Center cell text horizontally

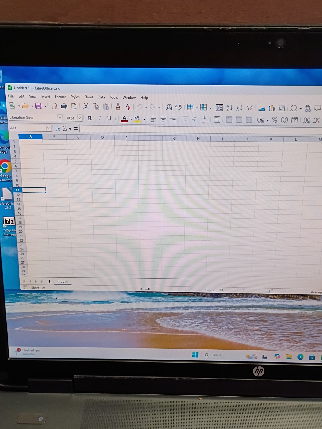(x=163, y=119)
